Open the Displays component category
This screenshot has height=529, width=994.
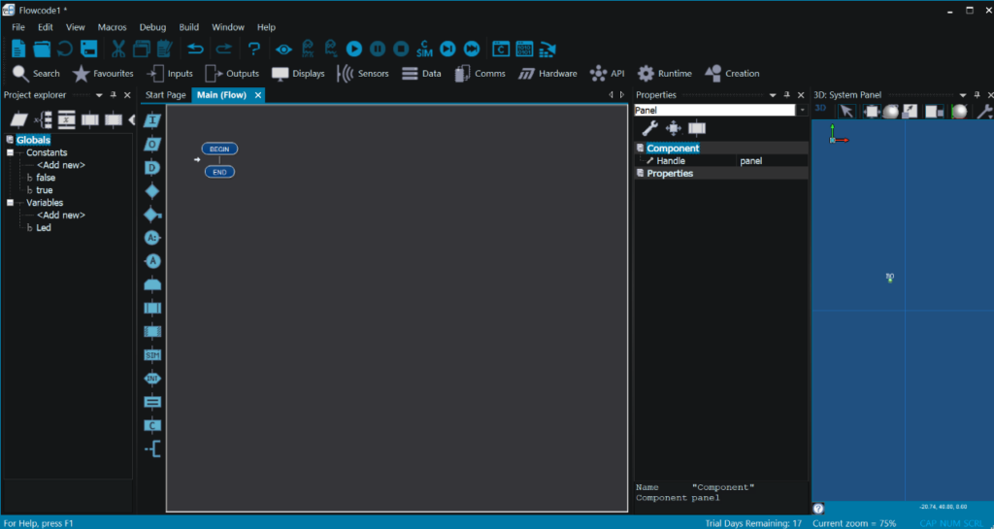pyautogui.click(x=298, y=74)
